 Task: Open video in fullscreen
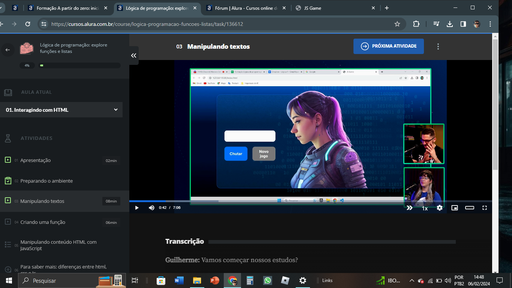(x=485, y=207)
